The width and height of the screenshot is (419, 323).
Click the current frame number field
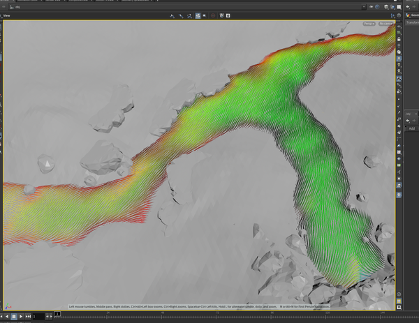(x=38, y=316)
